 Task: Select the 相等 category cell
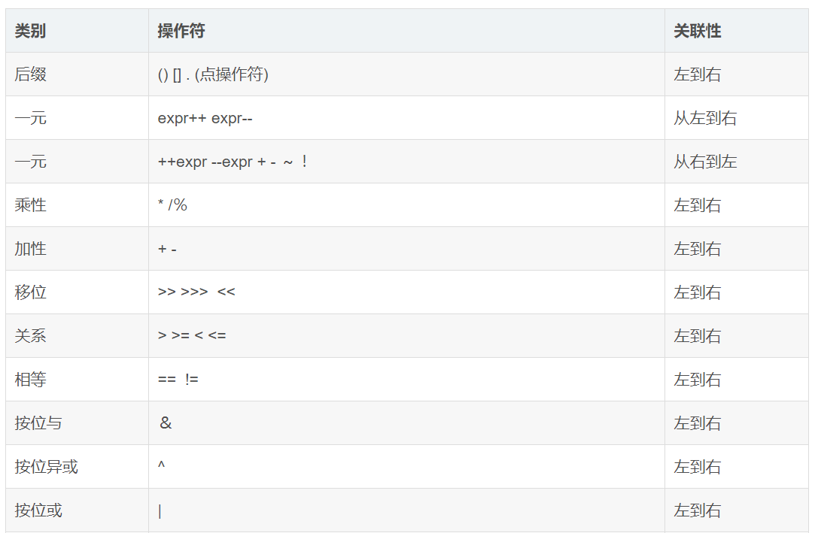(77, 380)
